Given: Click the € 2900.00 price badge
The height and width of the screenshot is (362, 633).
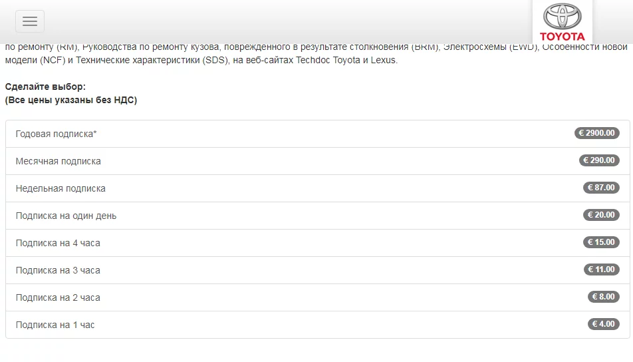Looking at the screenshot, I should (x=597, y=133).
